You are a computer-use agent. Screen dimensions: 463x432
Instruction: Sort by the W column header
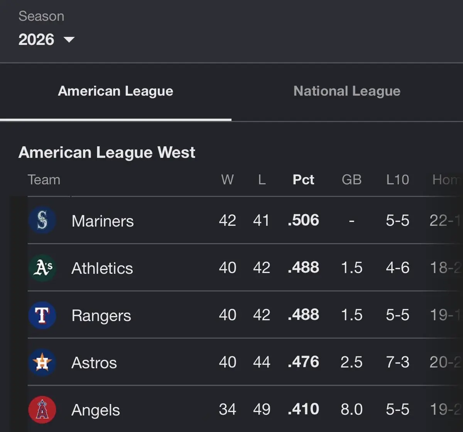coord(227,180)
